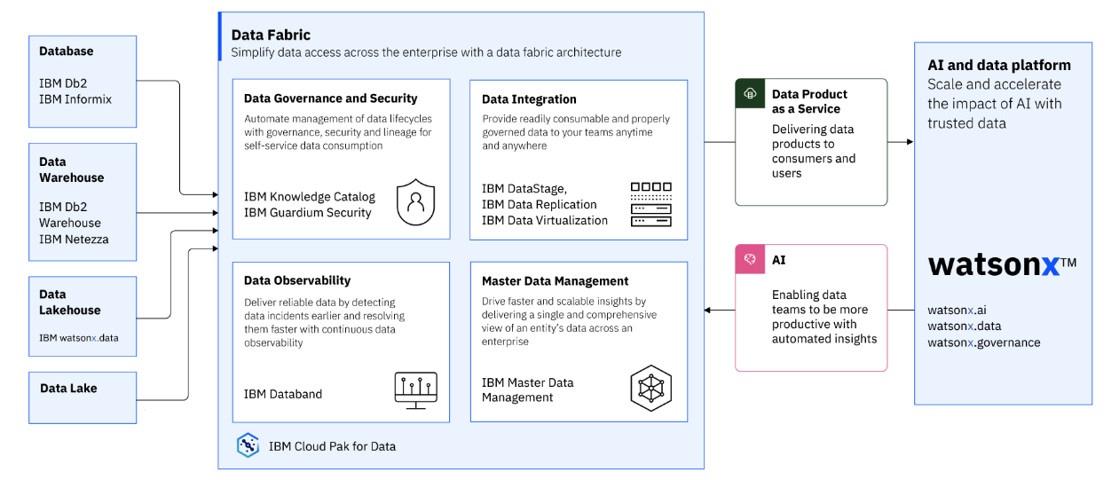Select the Master Data Management heading
The image size is (1119, 480).
556,281
